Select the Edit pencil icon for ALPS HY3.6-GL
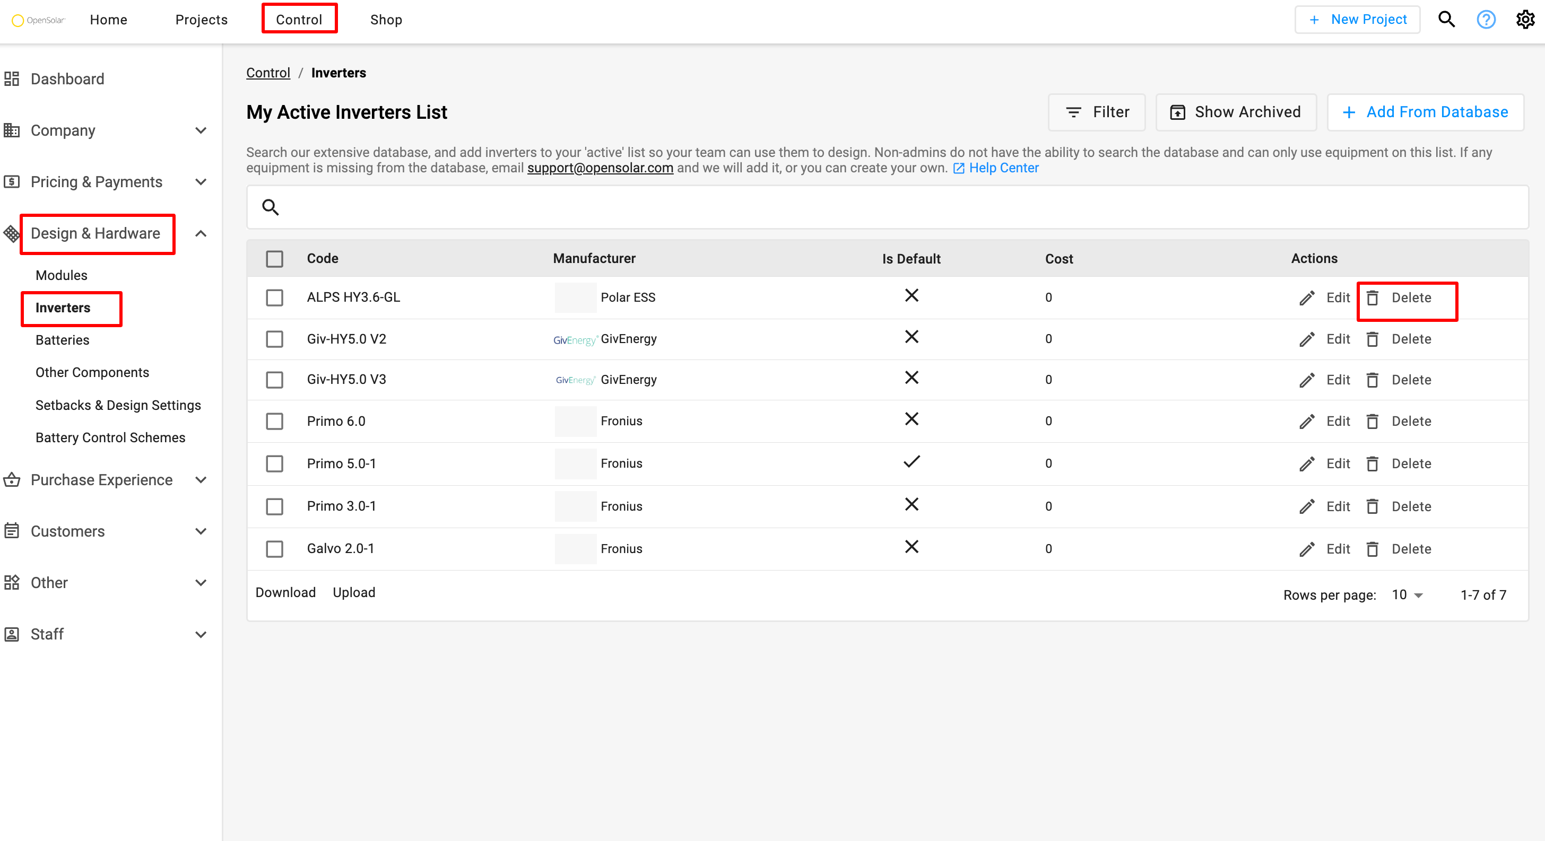Image resolution: width=1545 pixels, height=841 pixels. (1307, 297)
